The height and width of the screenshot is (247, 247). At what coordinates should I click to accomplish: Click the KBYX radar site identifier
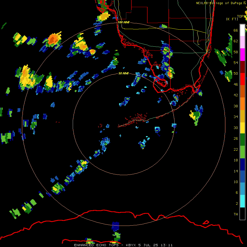click(x=131, y=245)
